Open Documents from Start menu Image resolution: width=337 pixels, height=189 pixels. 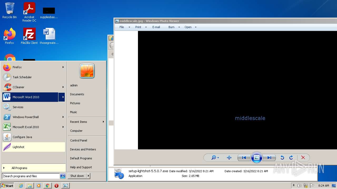pos(77,94)
